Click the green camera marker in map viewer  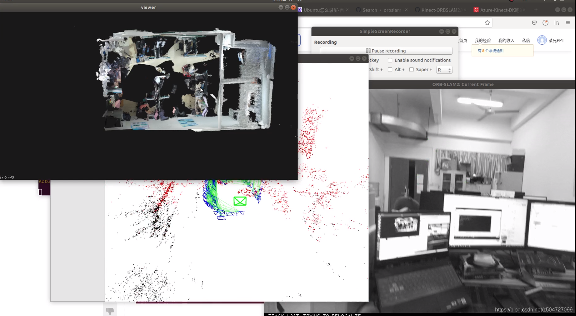pos(240,201)
